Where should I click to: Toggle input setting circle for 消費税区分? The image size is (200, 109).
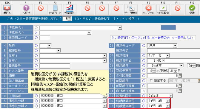pyautogui.click(x=144, y=96)
